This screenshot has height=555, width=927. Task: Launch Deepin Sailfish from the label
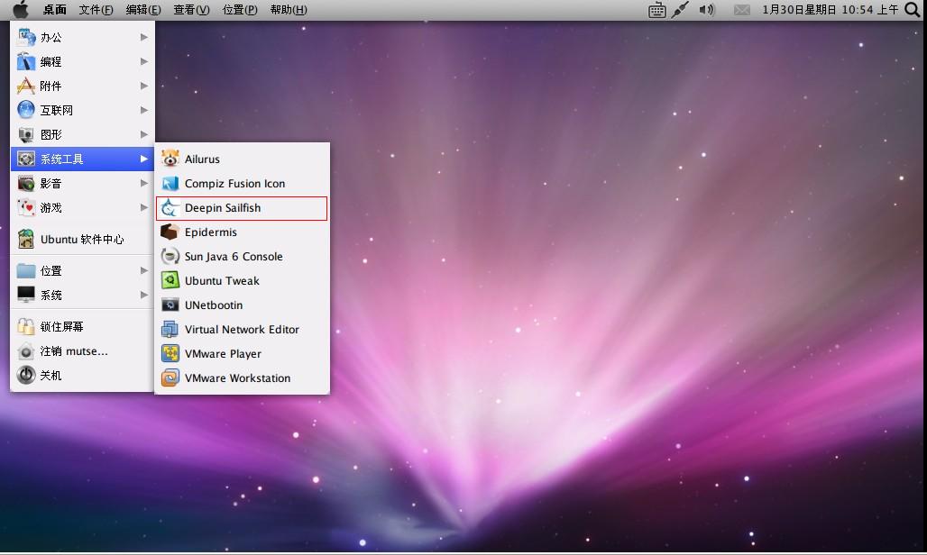[x=223, y=208]
